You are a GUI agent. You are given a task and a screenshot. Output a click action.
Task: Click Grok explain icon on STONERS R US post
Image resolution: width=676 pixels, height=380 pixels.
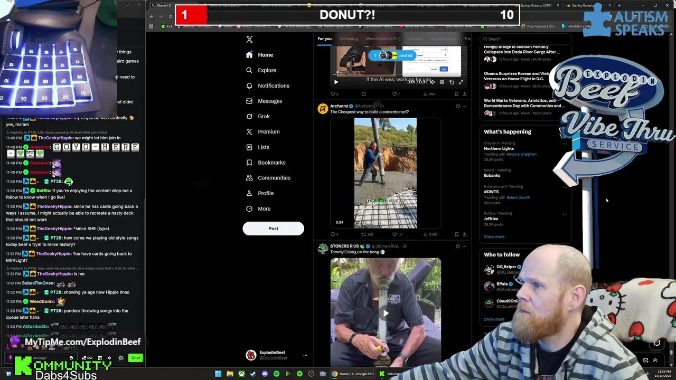pos(457,246)
